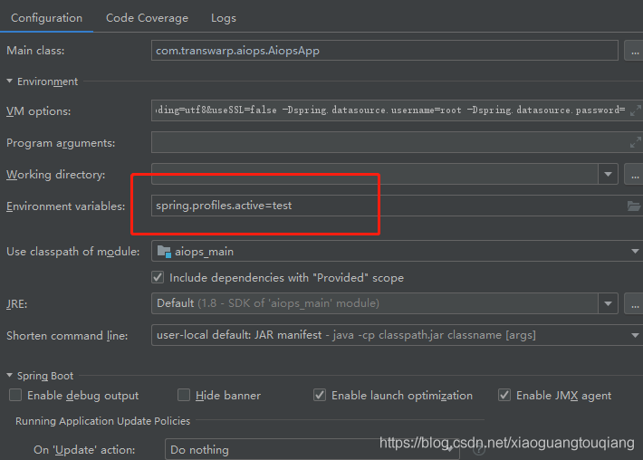Screen dimensions: 643x460
Task: Toggle Enable JMX agent checkbox
Action: [x=504, y=395]
